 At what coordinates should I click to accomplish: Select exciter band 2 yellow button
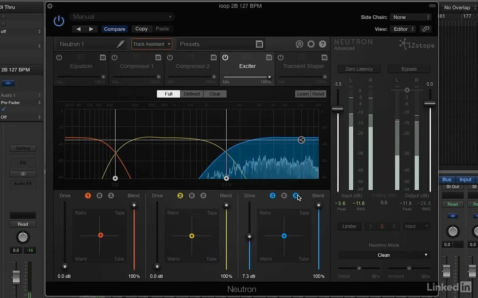(180, 196)
